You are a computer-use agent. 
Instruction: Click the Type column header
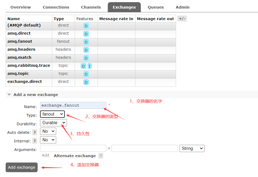(59, 19)
